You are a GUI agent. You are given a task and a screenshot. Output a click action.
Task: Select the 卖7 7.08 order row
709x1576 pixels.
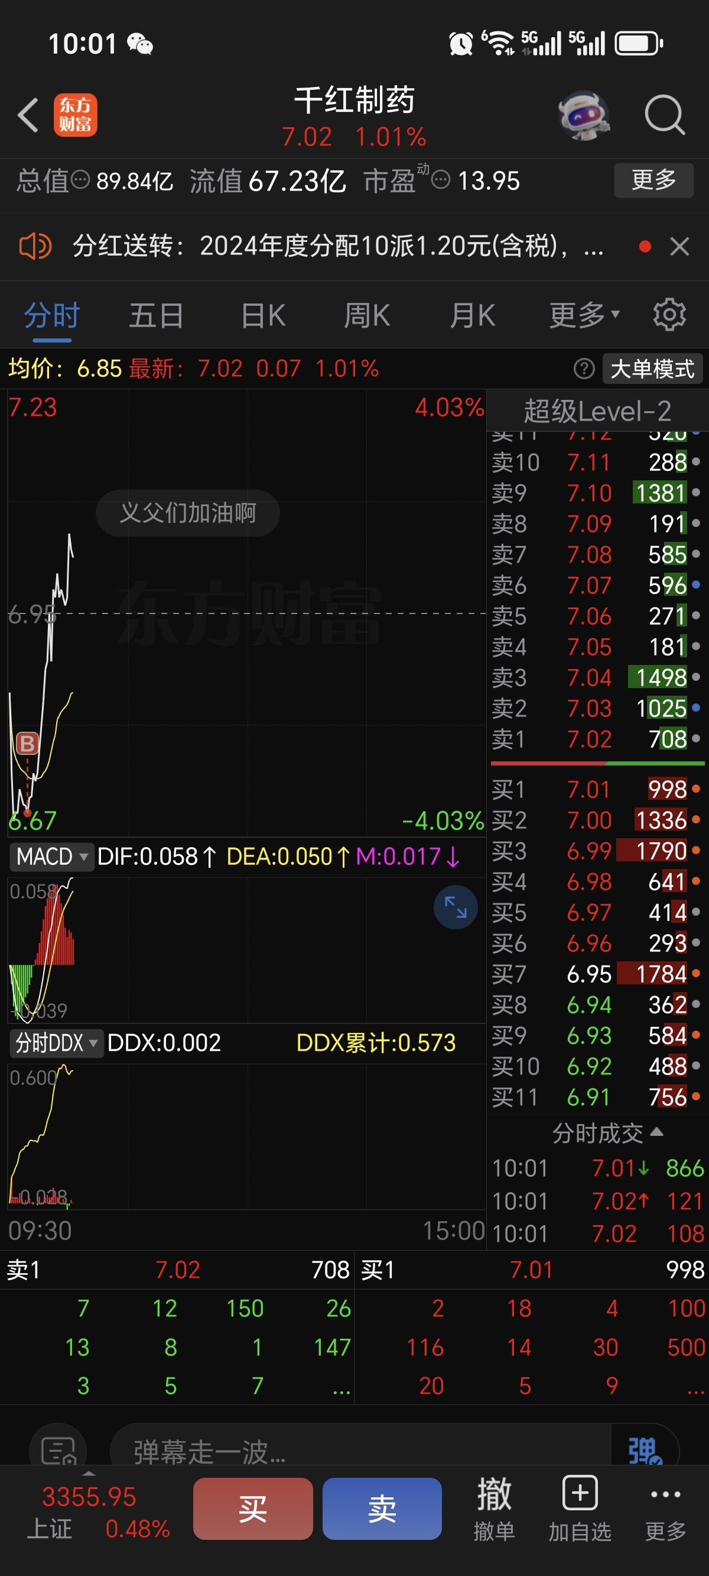(597, 554)
